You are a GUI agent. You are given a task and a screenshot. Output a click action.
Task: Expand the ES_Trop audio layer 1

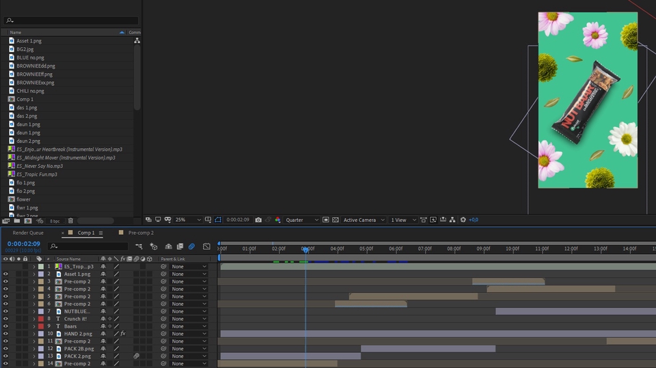click(x=34, y=266)
